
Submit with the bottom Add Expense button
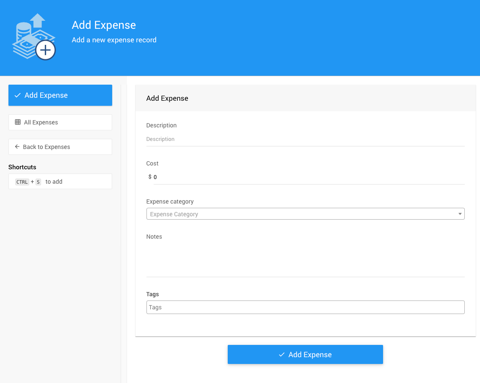tap(305, 355)
